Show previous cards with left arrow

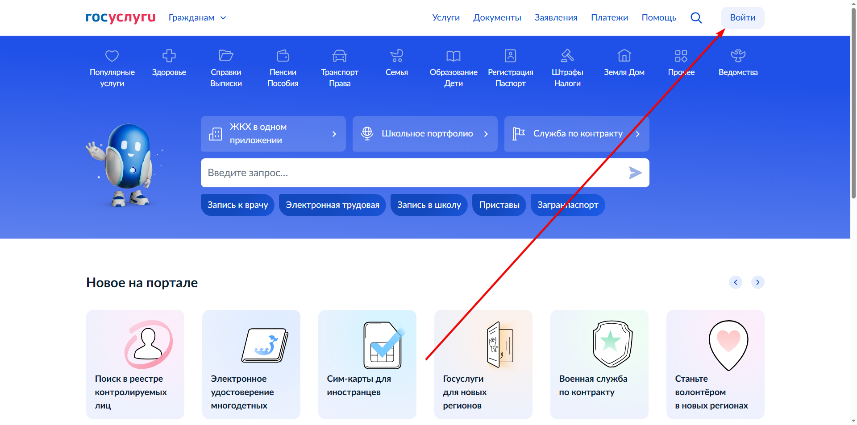coord(736,282)
